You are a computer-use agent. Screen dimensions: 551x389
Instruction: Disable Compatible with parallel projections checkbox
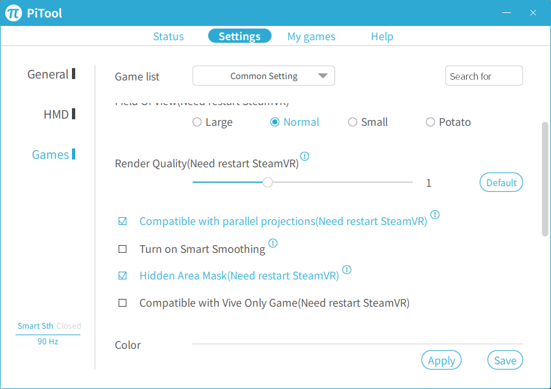[x=123, y=222]
